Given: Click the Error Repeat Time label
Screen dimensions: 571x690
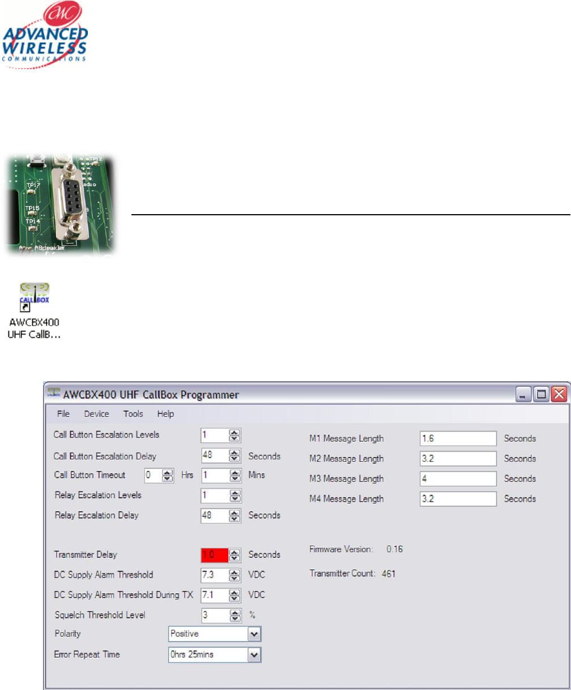Looking at the screenshot, I should coord(87,655).
